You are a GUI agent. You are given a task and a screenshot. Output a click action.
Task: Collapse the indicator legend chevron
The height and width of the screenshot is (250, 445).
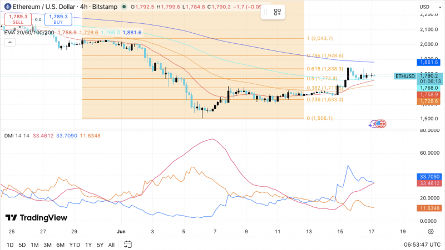[10, 43]
